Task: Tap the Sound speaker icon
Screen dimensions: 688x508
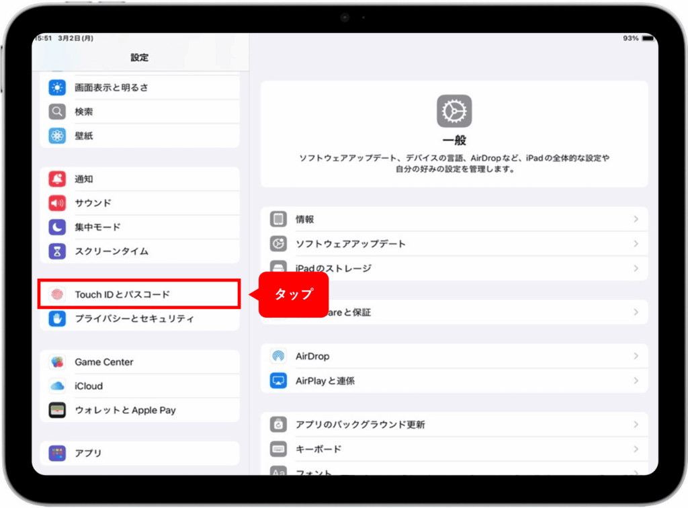Action: pos(57,203)
